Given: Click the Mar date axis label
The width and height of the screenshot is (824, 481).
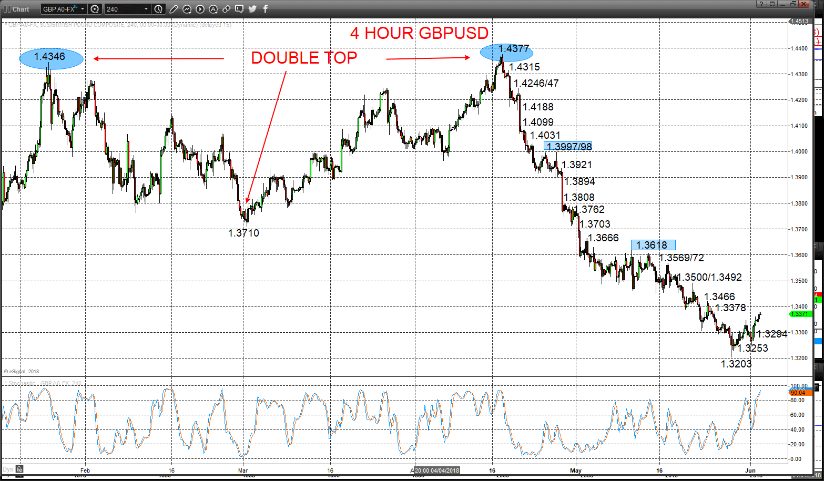Looking at the screenshot, I should click(242, 470).
